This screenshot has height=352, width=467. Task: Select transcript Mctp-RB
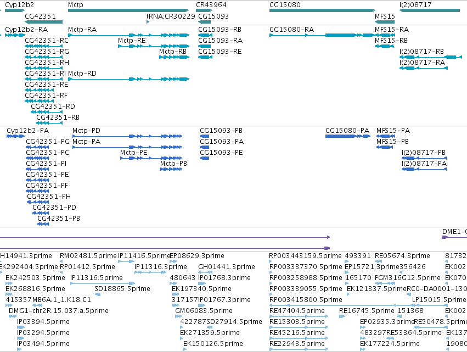click(173, 52)
